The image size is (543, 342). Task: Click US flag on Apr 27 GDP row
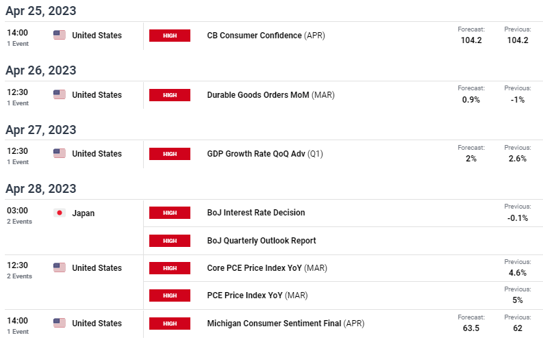pyautogui.click(x=60, y=153)
